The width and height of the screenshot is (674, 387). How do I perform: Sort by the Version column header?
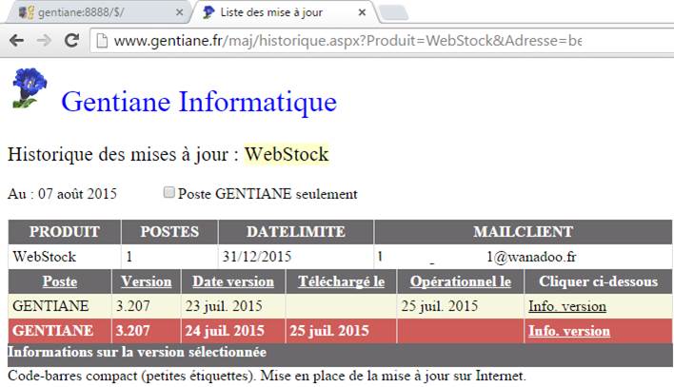147,281
